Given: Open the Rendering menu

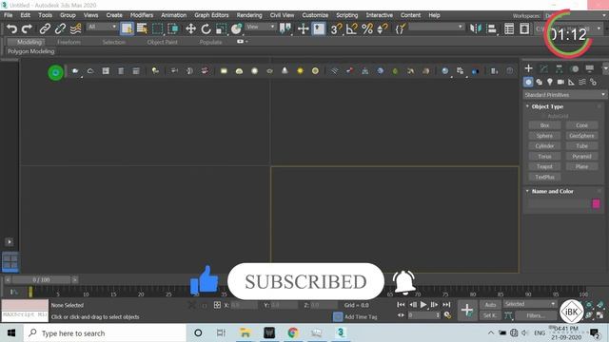Looking at the screenshot, I should point(249,15).
